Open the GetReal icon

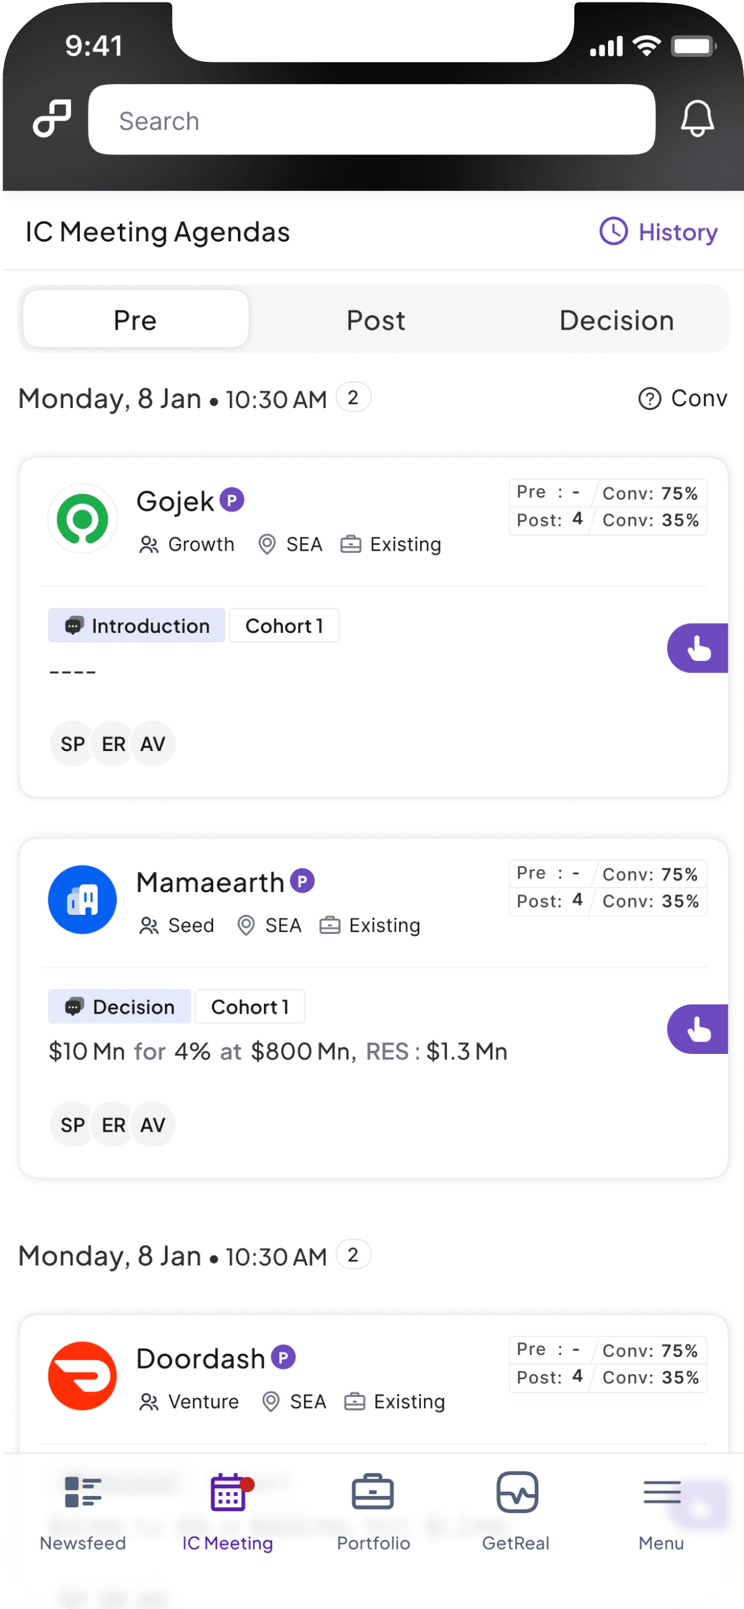(517, 1492)
